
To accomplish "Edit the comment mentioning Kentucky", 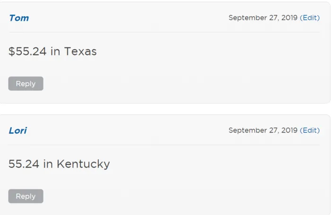I will [x=310, y=130].
